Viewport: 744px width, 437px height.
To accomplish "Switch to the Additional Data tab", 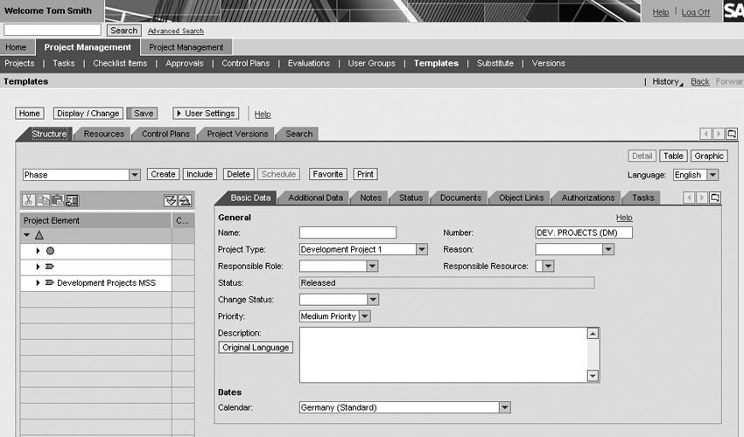I will pos(315,198).
